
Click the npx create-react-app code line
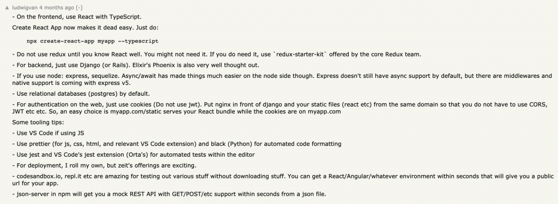pyautogui.click(x=93, y=41)
